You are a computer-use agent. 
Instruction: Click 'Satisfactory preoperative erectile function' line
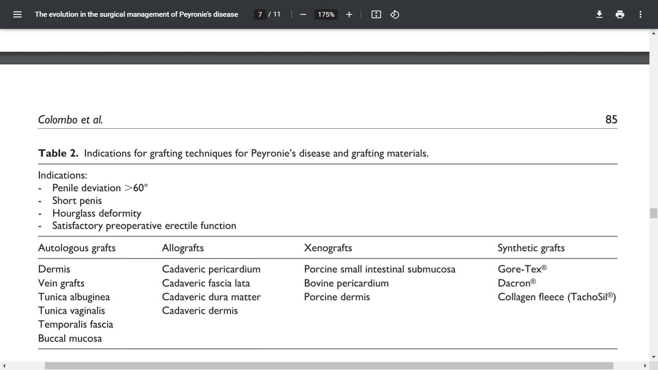click(144, 226)
